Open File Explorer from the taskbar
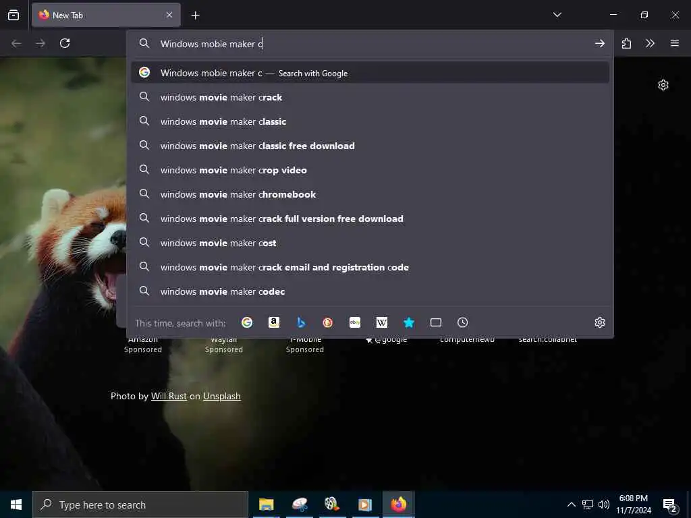The image size is (691, 518). tap(266, 505)
